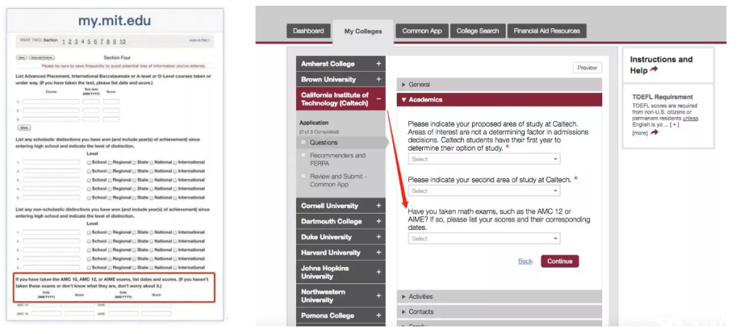Expand Cornell University with its plus icon
Viewport: 740px width, 334px height.
click(378, 205)
